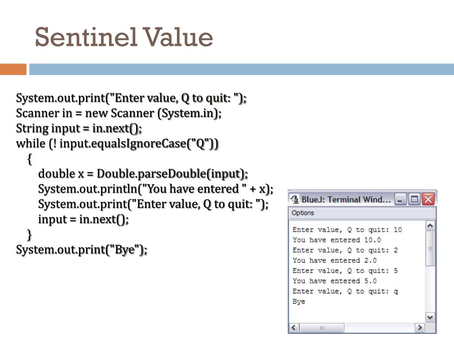This screenshot has height=341, width=454.
Task: Click the 'Bye' line in terminal output
Action: [298, 301]
